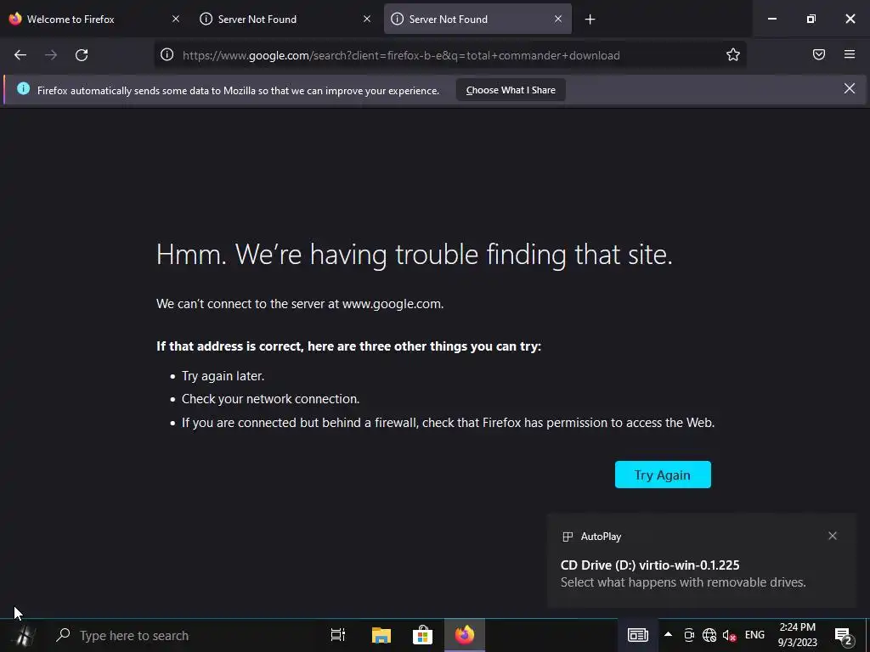This screenshot has height=652, width=870.
Task: Open Microsoft Store from the taskbar
Action: click(x=422, y=635)
